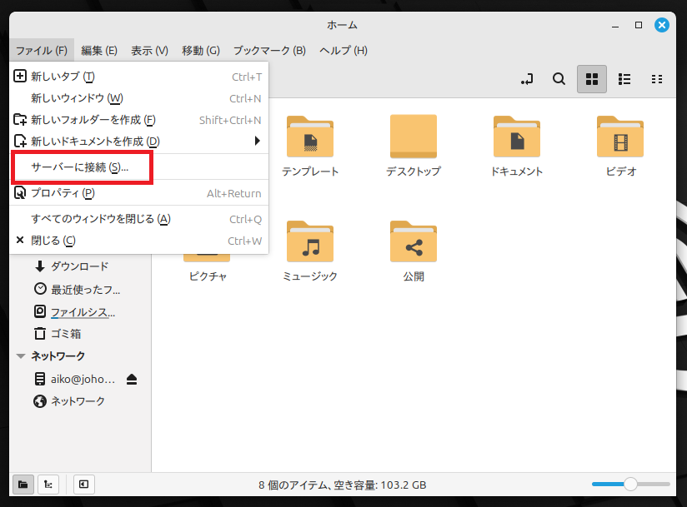The width and height of the screenshot is (687, 507).
Task: Open the 公開 shared folder
Action: click(414, 242)
